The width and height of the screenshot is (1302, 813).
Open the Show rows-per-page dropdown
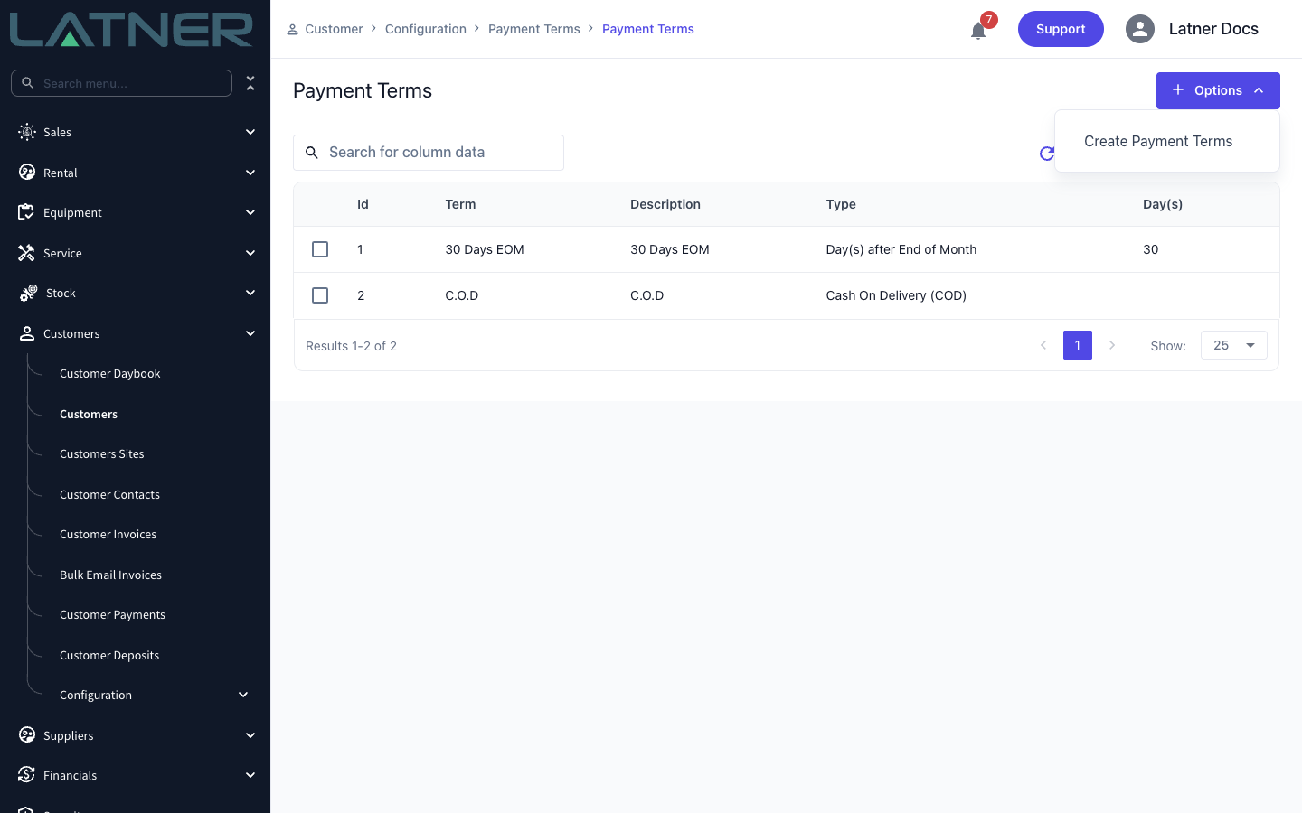coord(1234,345)
